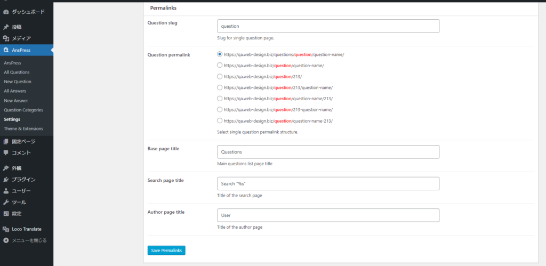Image resolution: width=546 pixels, height=266 pixels.
Task: Collapse the admin menu sidebar
Action: pos(25,240)
